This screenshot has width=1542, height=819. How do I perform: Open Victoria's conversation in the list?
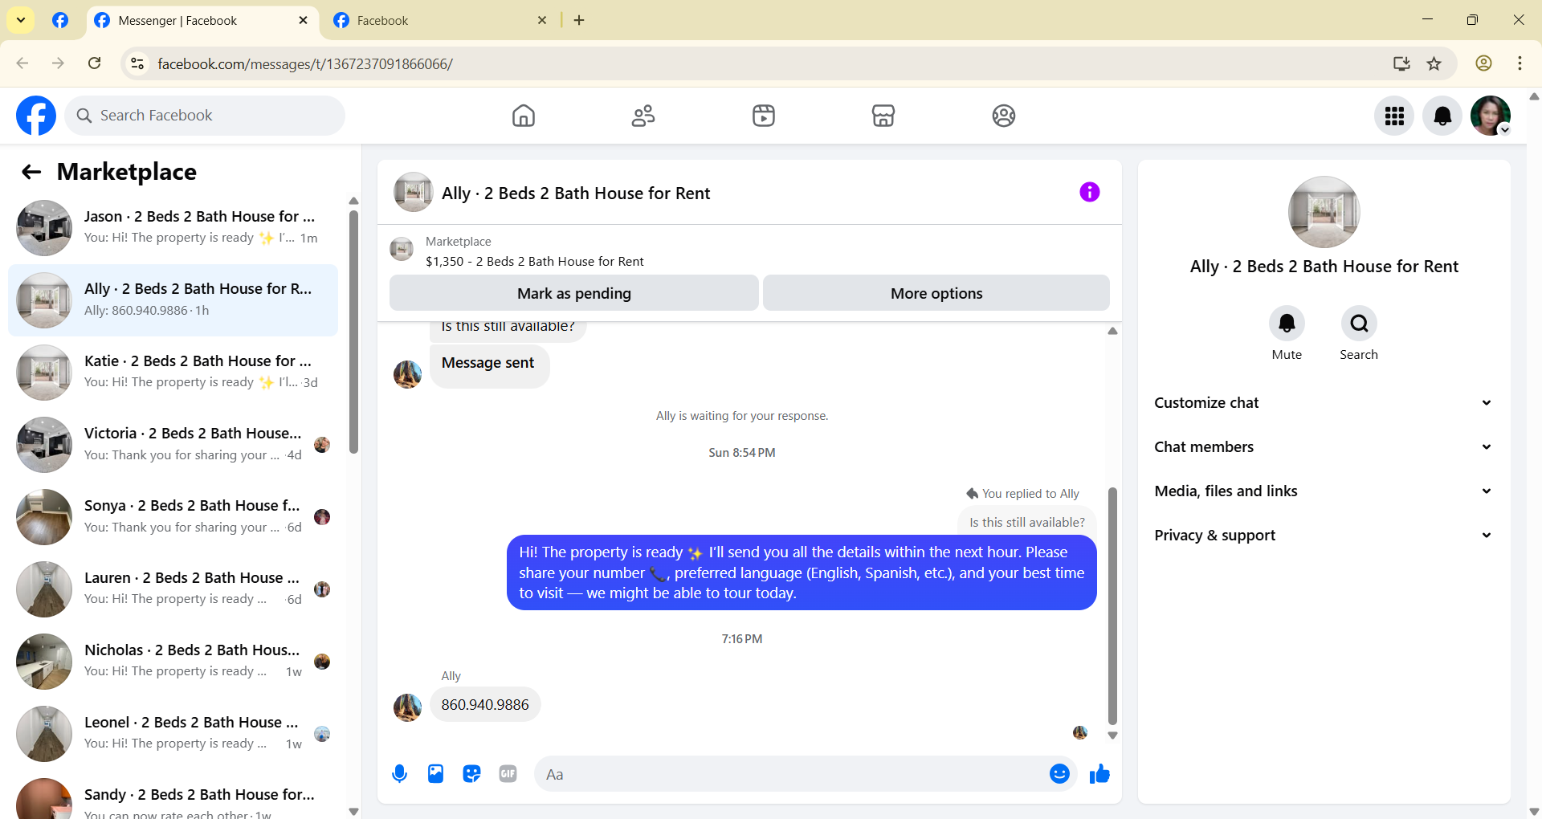173,444
